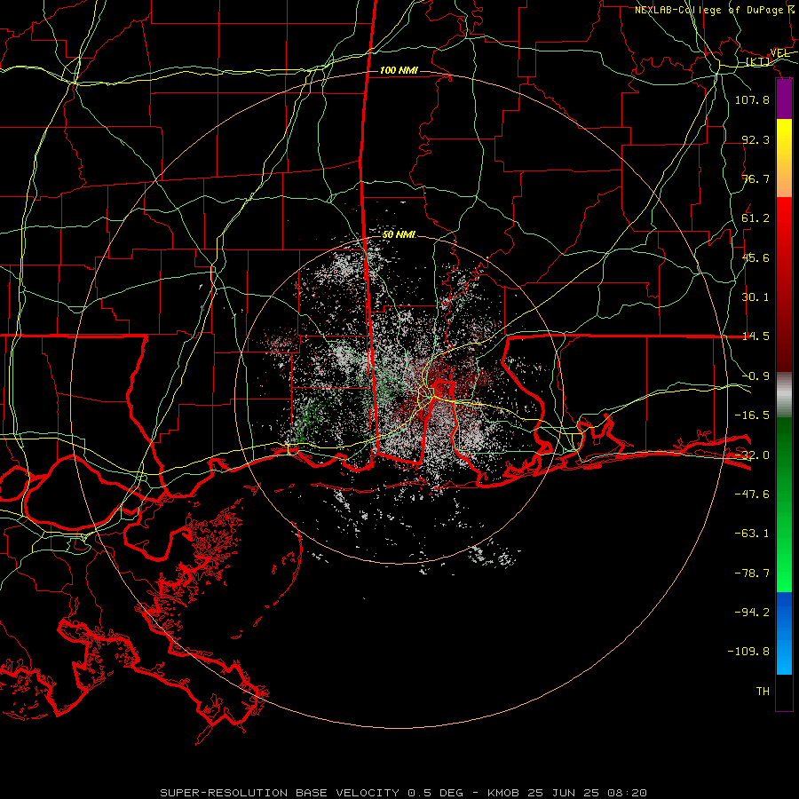Viewport: 799px width, 799px height.
Task: Click the -63.1 velocity scale value
Action: pos(752,534)
